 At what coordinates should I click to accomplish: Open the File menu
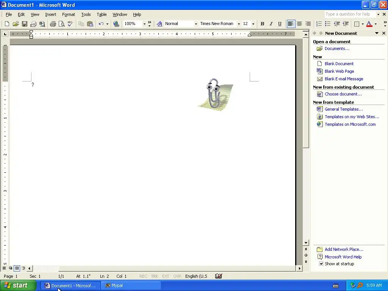pyautogui.click(x=9, y=14)
